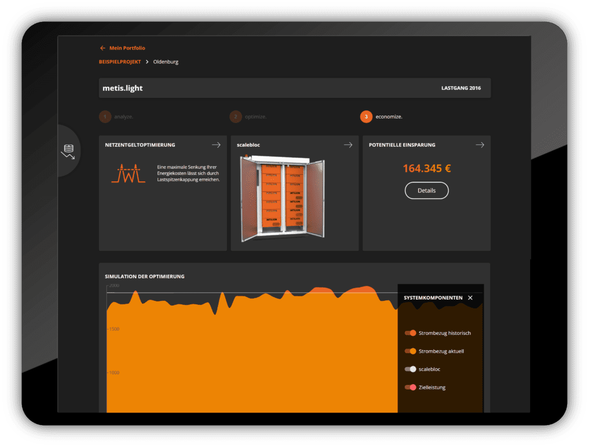
Task: Open Netzentgeltoptimierung card arrow
Action: pos(216,145)
